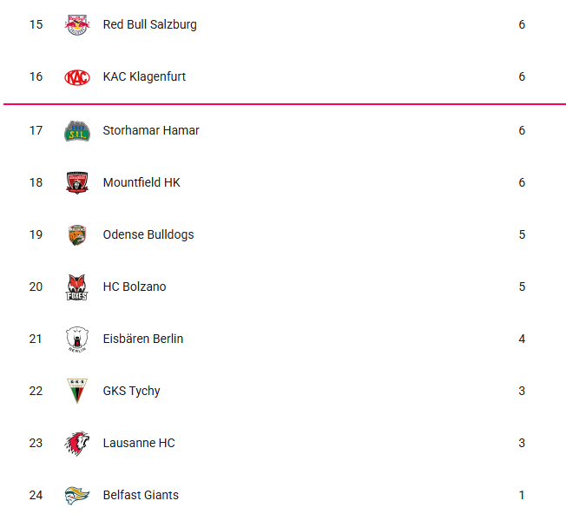Screen dimensions: 566x514
Task: Click the Mountfield HK team logo
Action: point(76,182)
